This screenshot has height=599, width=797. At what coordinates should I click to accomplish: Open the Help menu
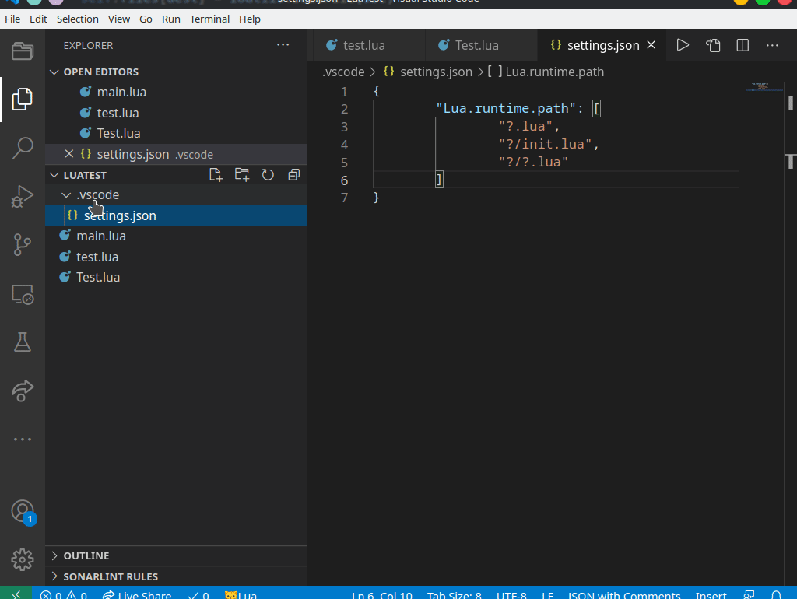tap(250, 19)
